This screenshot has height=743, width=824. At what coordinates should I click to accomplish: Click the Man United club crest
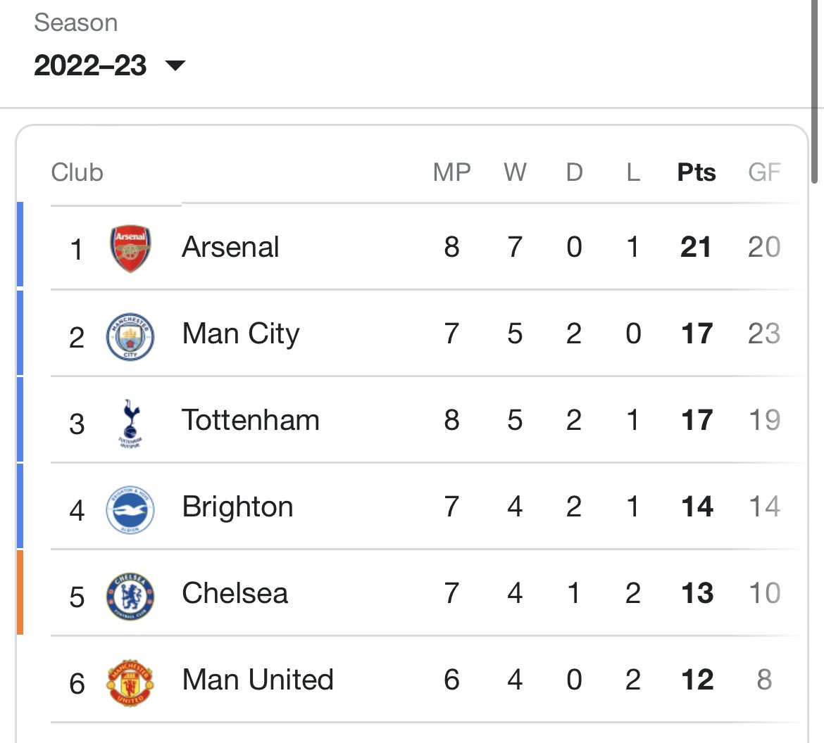point(130,683)
